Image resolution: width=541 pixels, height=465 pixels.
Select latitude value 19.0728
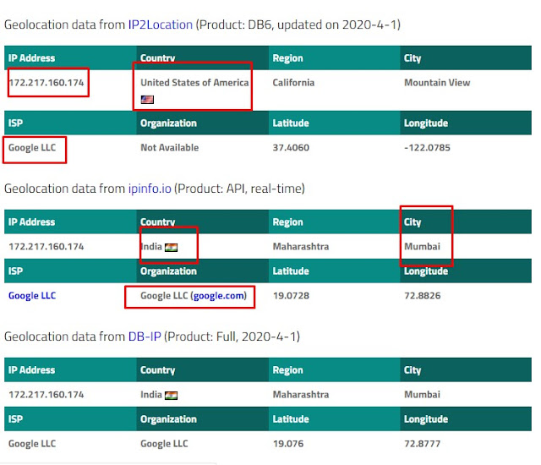click(x=291, y=296)
